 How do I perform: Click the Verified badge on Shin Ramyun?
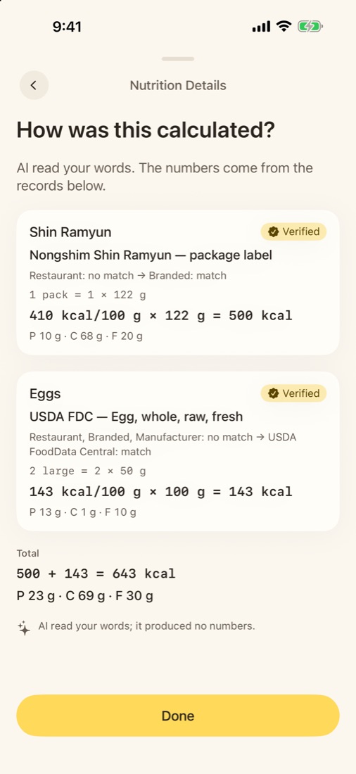[293, 231]
